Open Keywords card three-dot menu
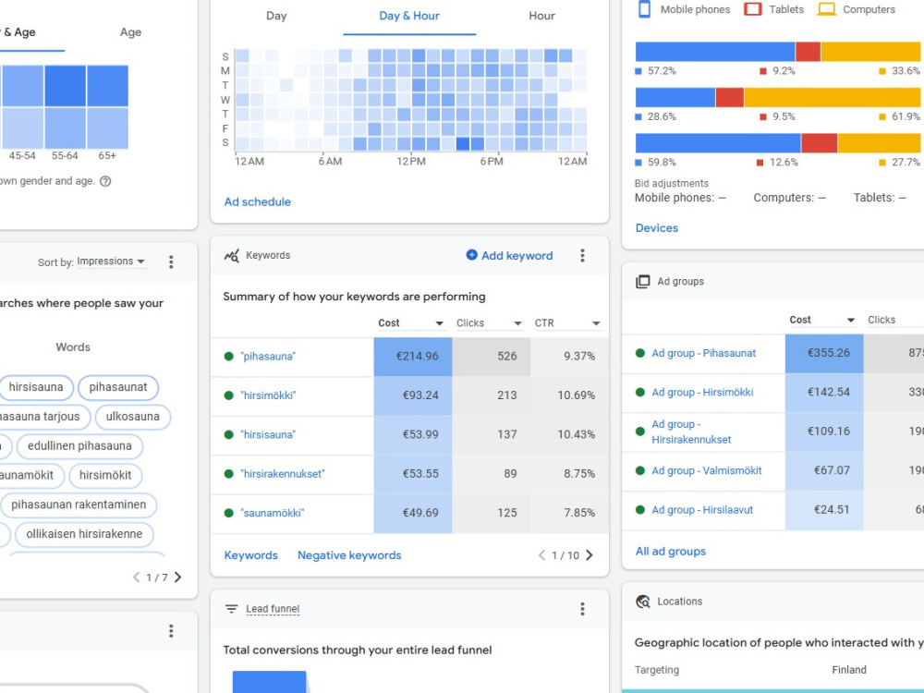Screen dimensions: 924x693 coord(582,255)
